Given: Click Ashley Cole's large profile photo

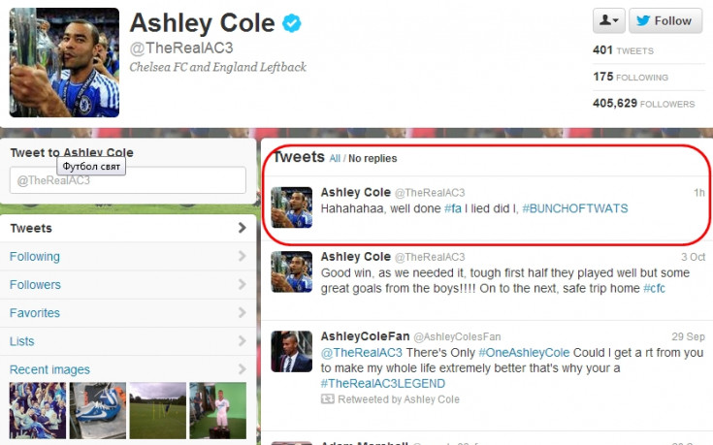Looking at the screenshot, I should [65, 63].
